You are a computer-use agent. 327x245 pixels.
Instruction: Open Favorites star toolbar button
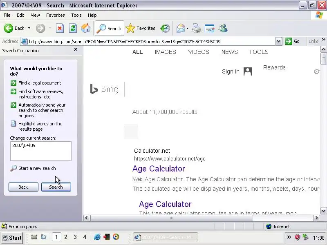pyautogui.click(x=141, y=28)
